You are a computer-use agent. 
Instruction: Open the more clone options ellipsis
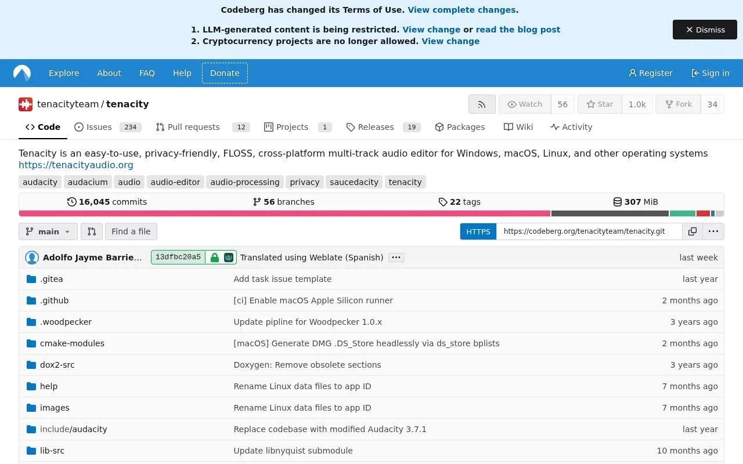pos(713,231)
